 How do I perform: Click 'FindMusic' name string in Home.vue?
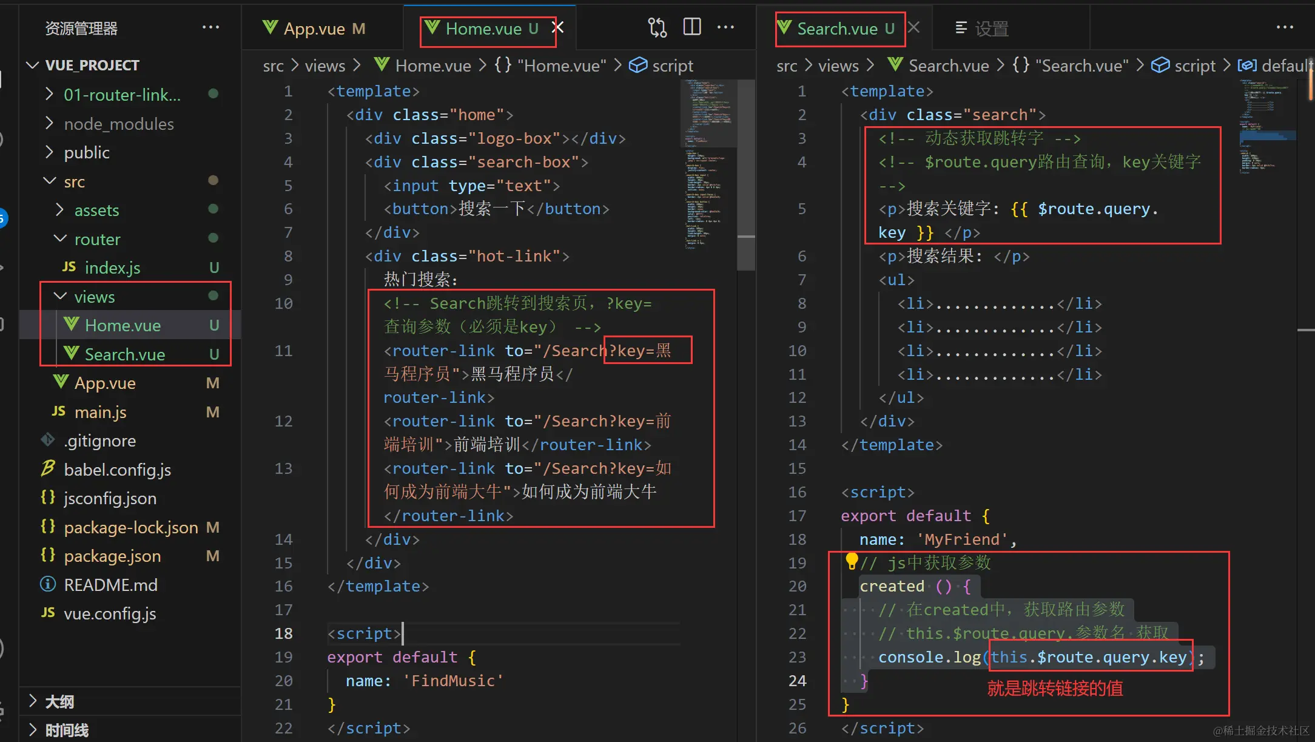click(454, 680)
